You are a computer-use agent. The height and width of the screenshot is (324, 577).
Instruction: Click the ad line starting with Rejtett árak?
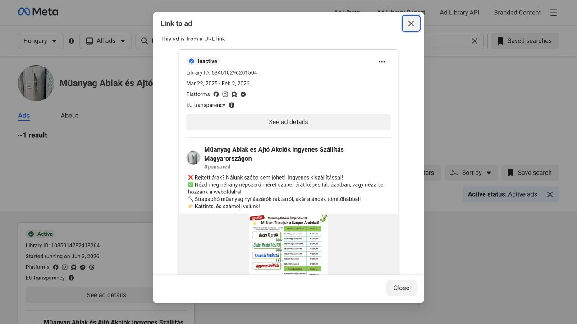266,178
